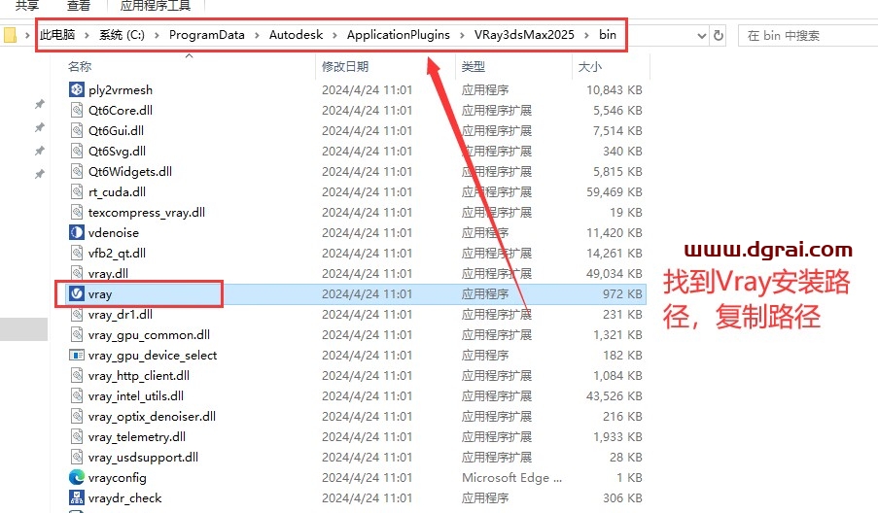This screenshot has width=878, height=513.
Task: Click the Microsoft Edge type cell for vrayconfig
Action: 511,478
